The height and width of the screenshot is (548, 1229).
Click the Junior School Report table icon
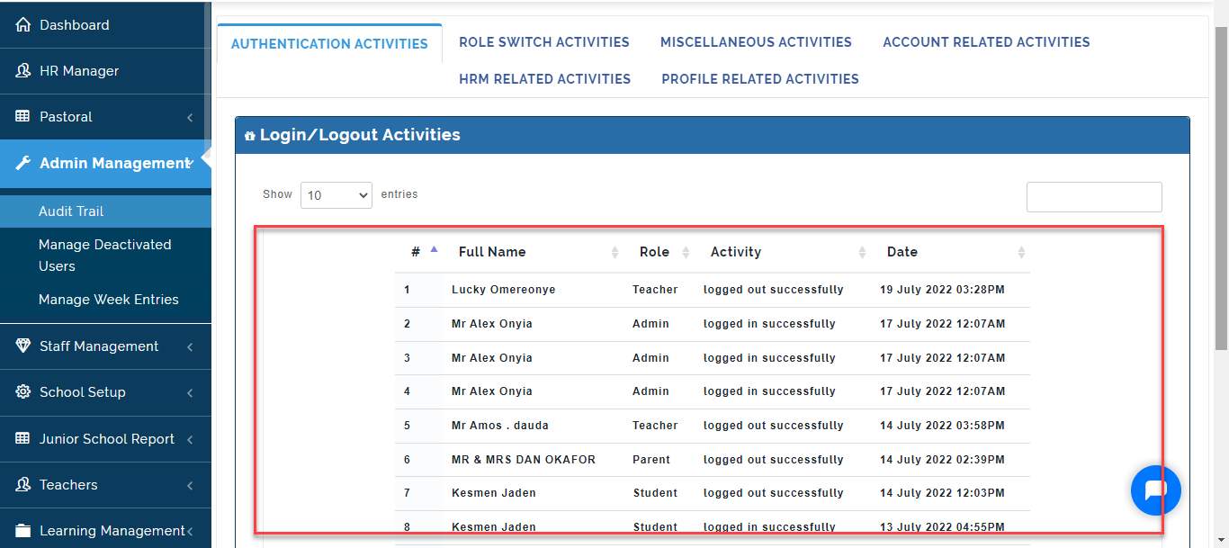click(x=23, y=439)
